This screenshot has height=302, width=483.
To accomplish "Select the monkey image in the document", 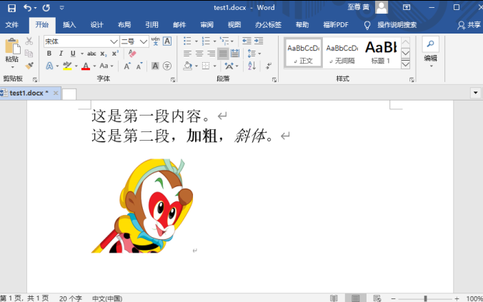I will (142, 206).
